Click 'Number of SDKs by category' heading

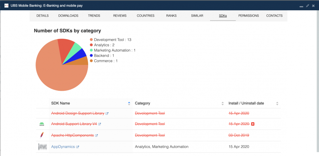pyautogui.click(x=67, y=31)
